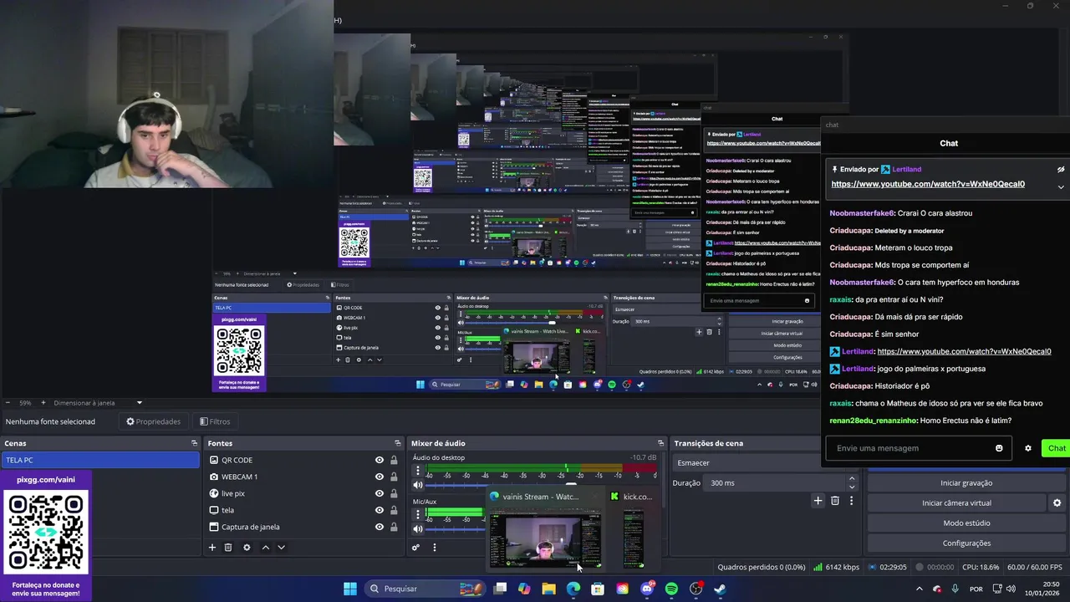Screen dimensions: 1070x602
Task: Open Spotify from the taskbar
Action: (x=671, y=589)
